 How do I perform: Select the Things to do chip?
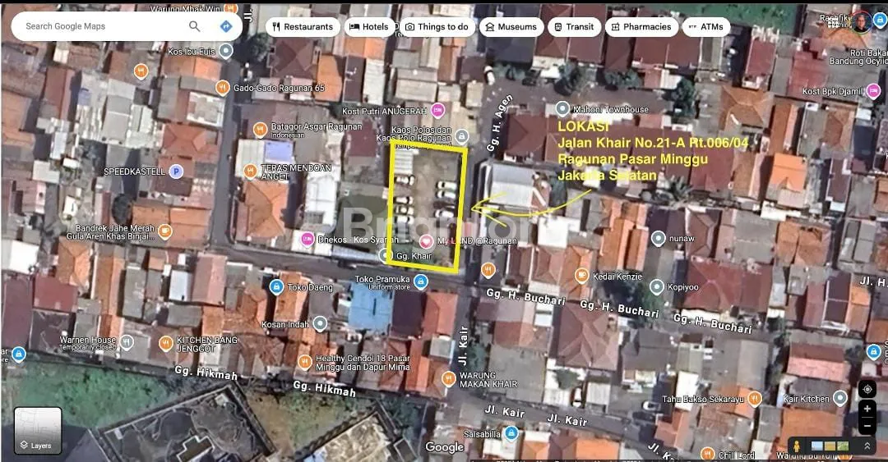pyautogui.click(x=436, y=26)
